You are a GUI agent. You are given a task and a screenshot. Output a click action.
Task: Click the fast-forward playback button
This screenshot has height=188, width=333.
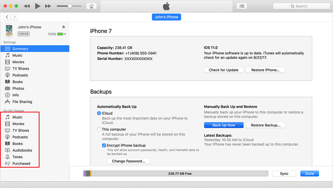click(x=48, y=6)
